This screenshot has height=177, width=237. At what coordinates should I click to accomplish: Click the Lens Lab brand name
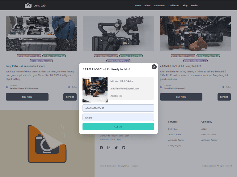point(40,6)
